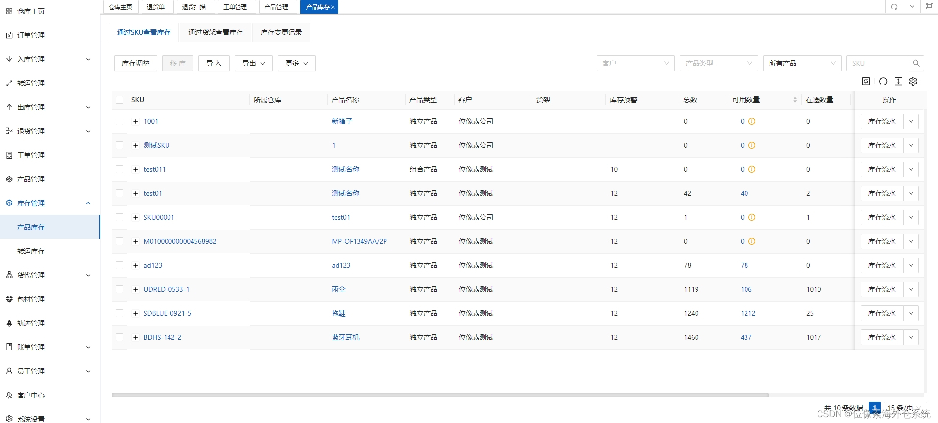Screen dimensions: 938x423
Task: Click the 包材管理 sidebar icon
Action: click(x=9, y=299)
